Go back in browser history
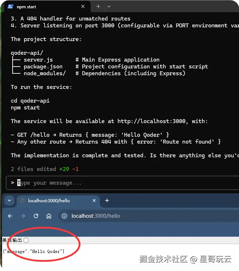The image size is (239, 271). coord(10,216)
